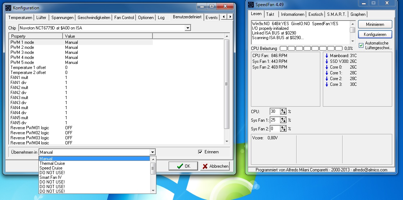The image size is (403, 200).
Task: Toggle Automatische Lüftergeschwindigkeit checkbox
Action: 361,46
